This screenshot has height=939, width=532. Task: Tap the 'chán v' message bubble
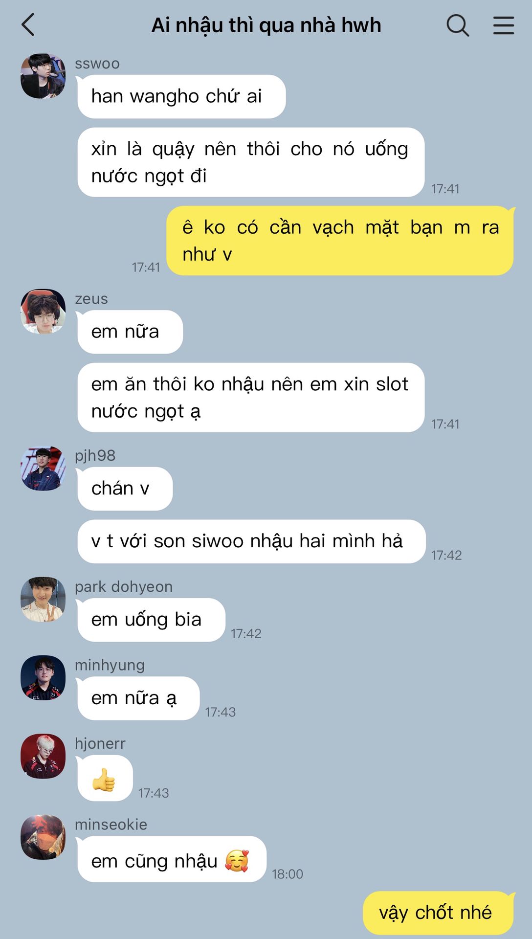[x=125, y=489]
